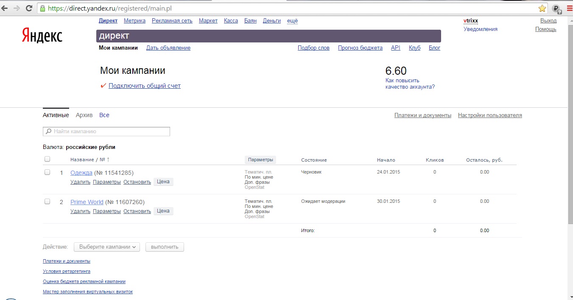Open the Блог link
573x300 pixels.
[435, 48]
